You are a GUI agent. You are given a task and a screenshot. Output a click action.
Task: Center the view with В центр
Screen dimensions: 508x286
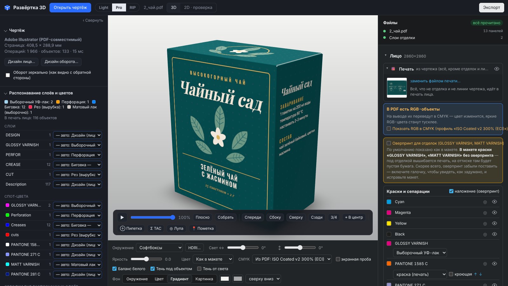pyautogui.click(x=354, y=217)
